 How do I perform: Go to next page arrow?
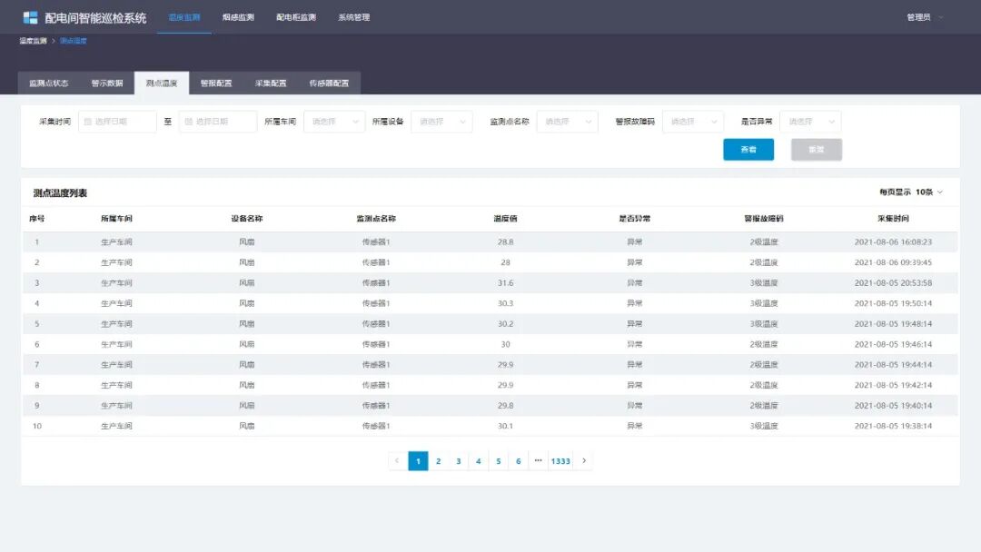[x=584, y=460]
